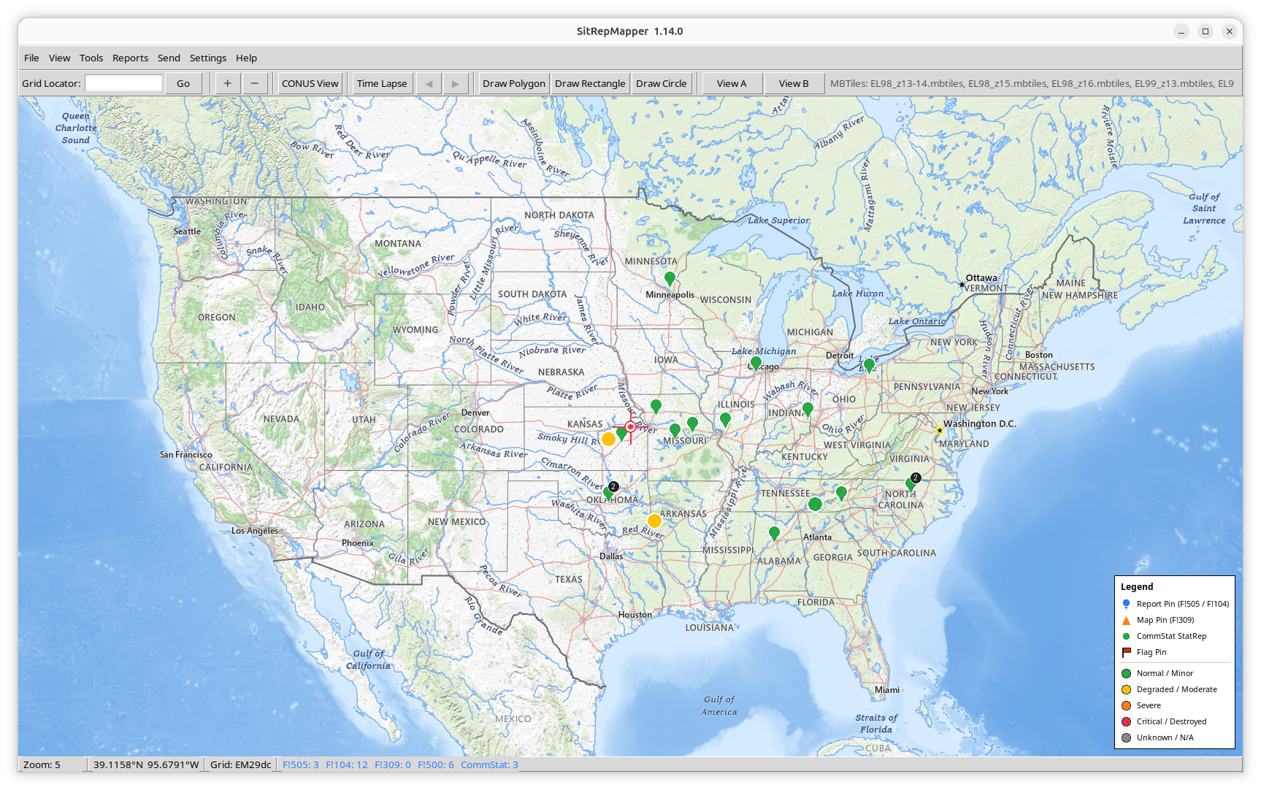The width and height of the screenshot is (1261, 790).
Task: Open the Settings menu
Action: click(208, 58)
